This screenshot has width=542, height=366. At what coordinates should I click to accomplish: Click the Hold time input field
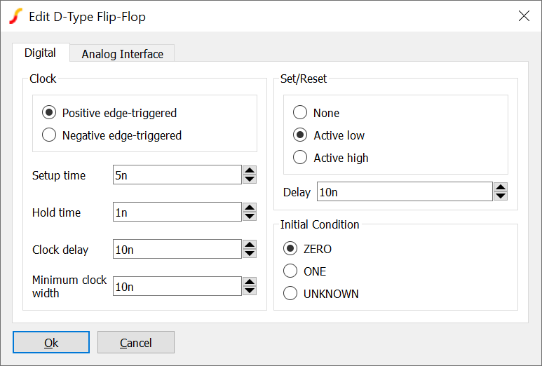pos(177,212)
